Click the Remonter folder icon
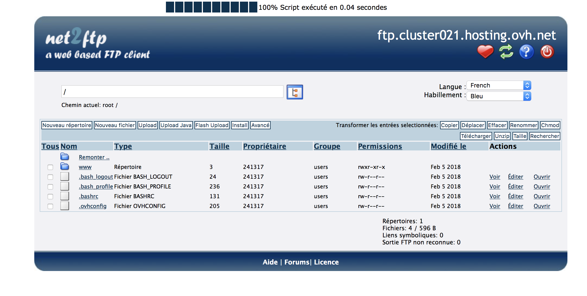Screen dimensions: 587x296 tap(65, 157)
